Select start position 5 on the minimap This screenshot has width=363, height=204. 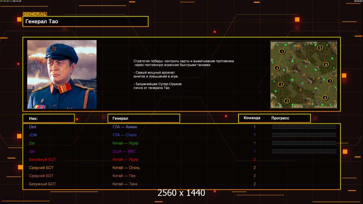[320, 48]
